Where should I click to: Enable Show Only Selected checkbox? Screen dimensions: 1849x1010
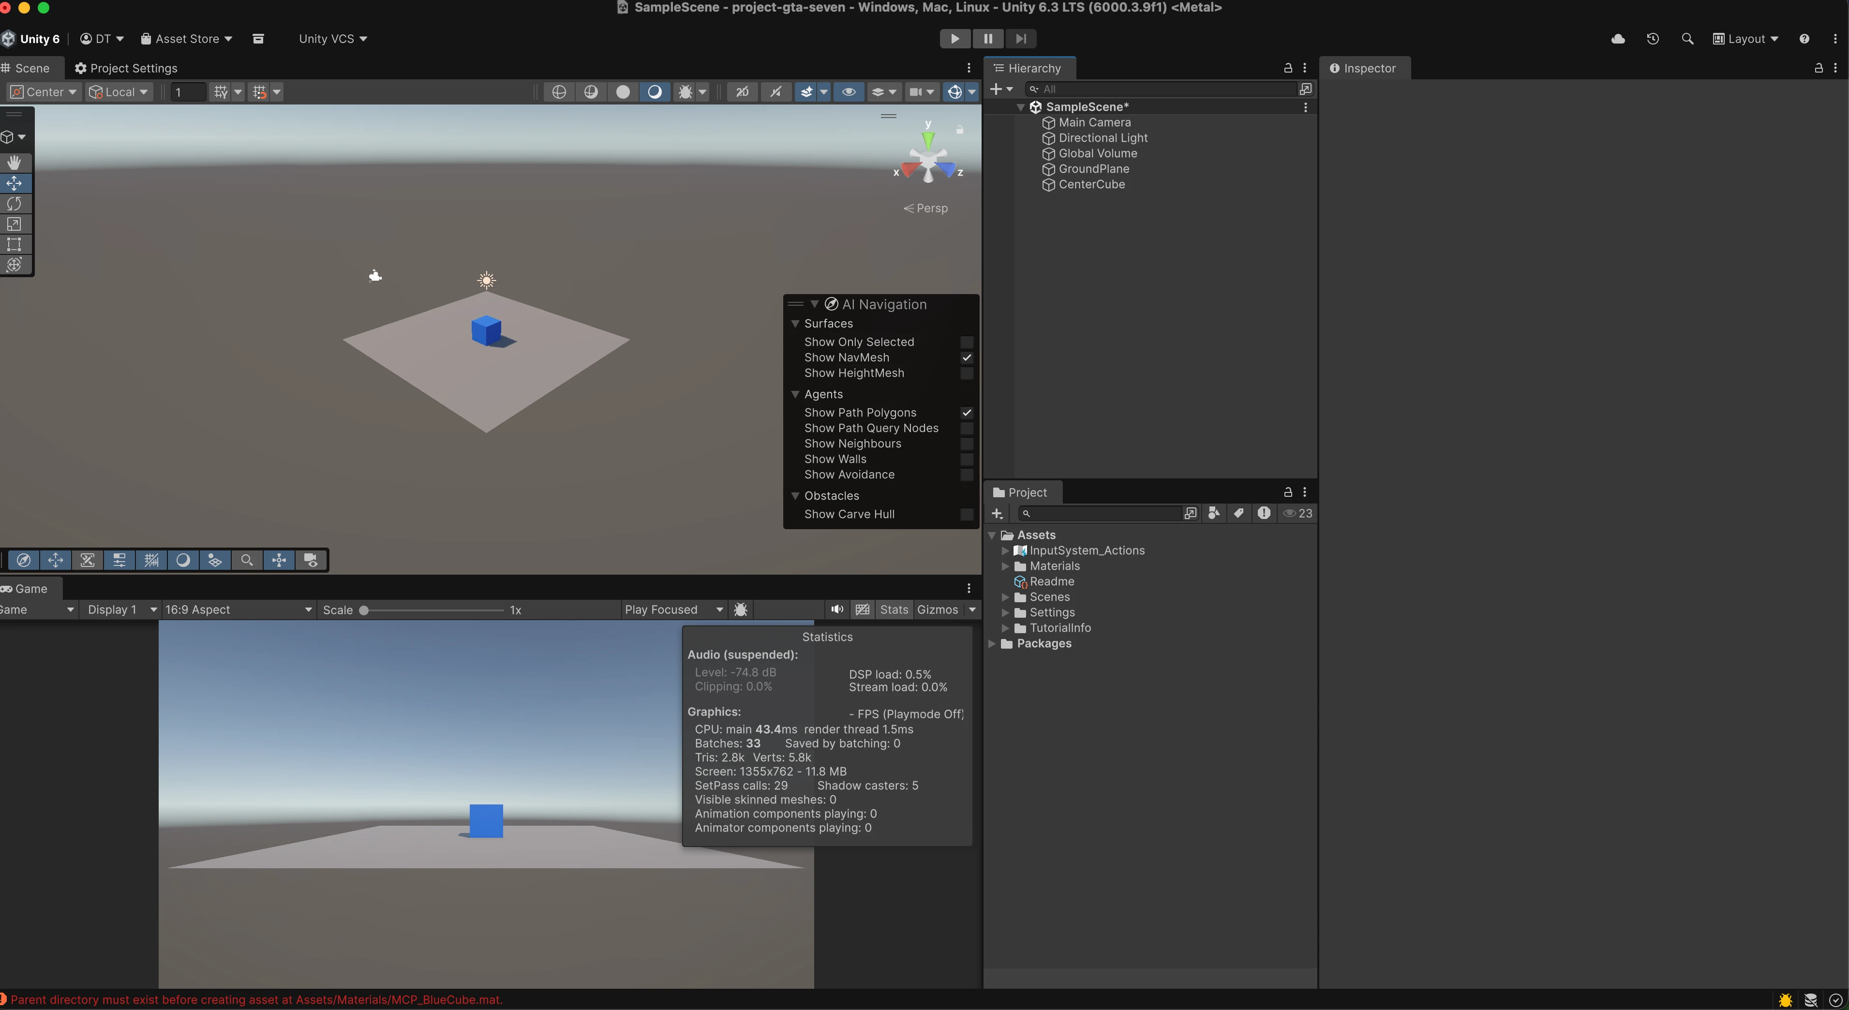coord(967,342)
